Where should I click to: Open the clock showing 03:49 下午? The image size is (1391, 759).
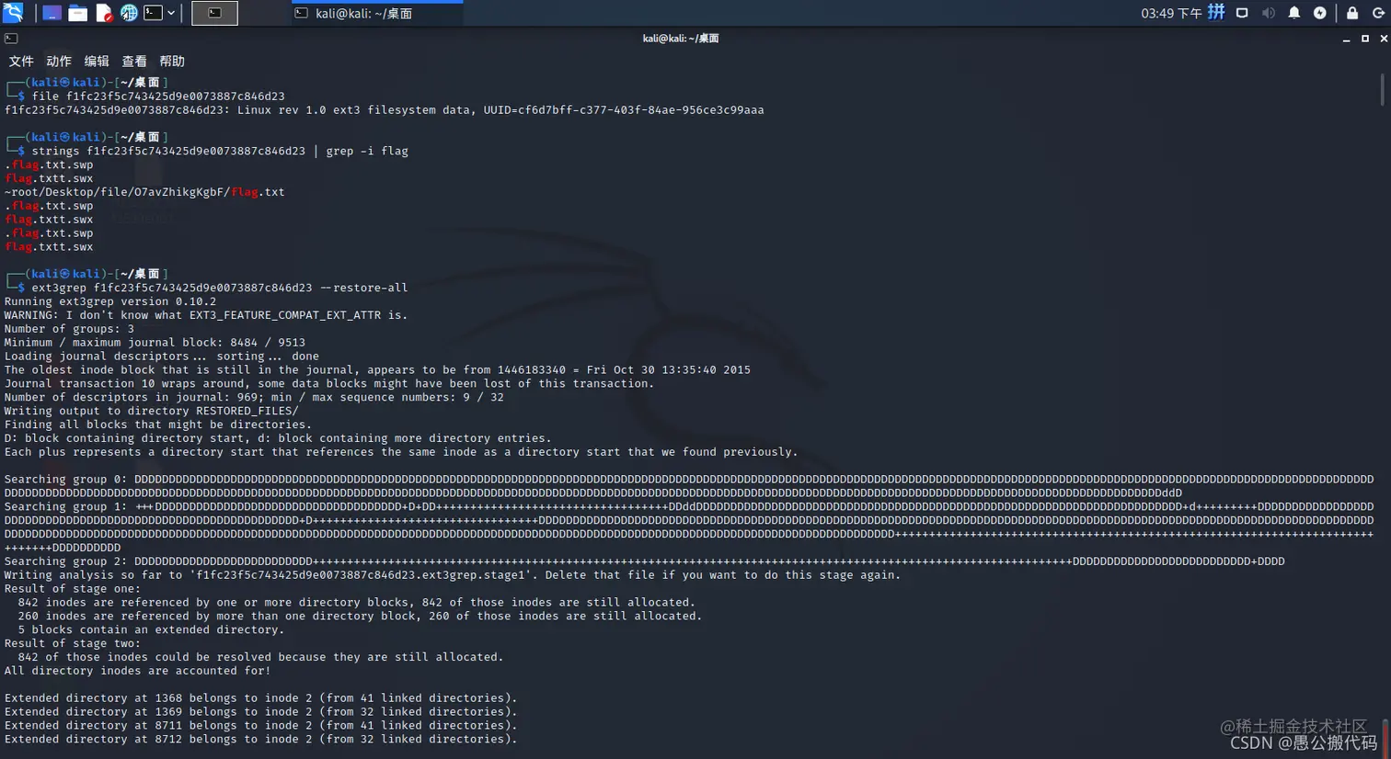pos(1171,13)
